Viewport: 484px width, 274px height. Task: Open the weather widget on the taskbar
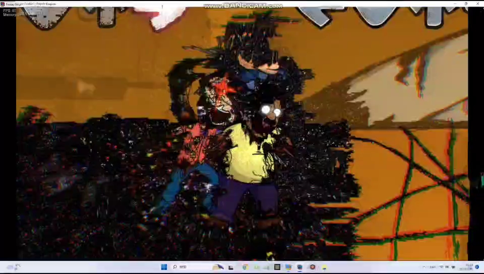tap(14, 267)
